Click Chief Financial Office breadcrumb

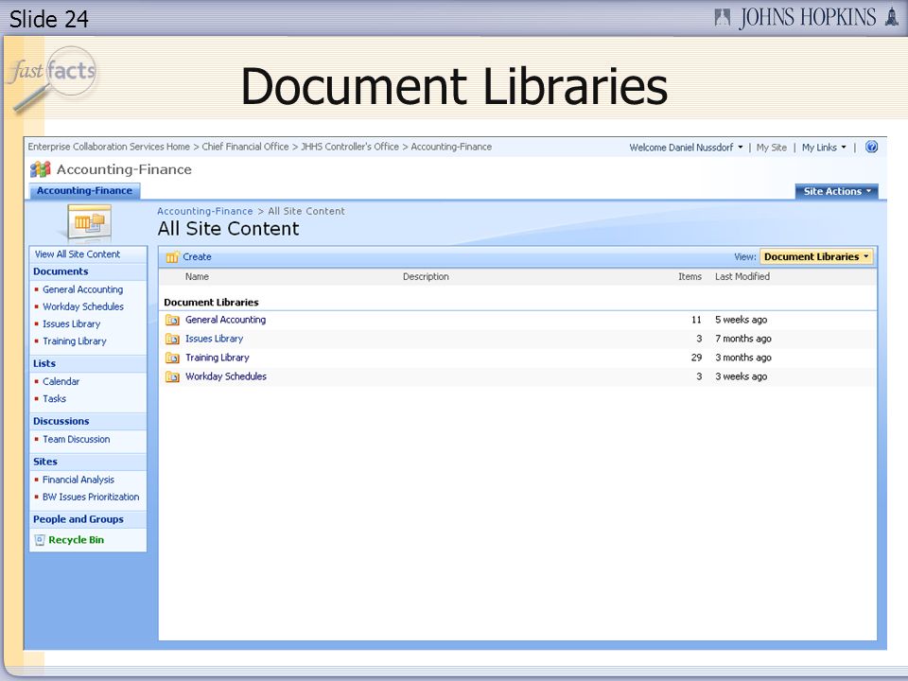point(245,148)
